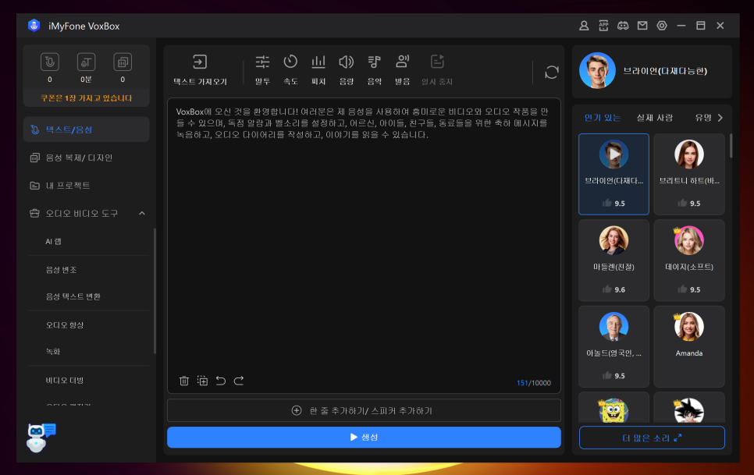Image resolution: width=754 pixels, height=475 pixels.
Task: Click the 일시 중지 pause option
Action: [x=436, y=69]
